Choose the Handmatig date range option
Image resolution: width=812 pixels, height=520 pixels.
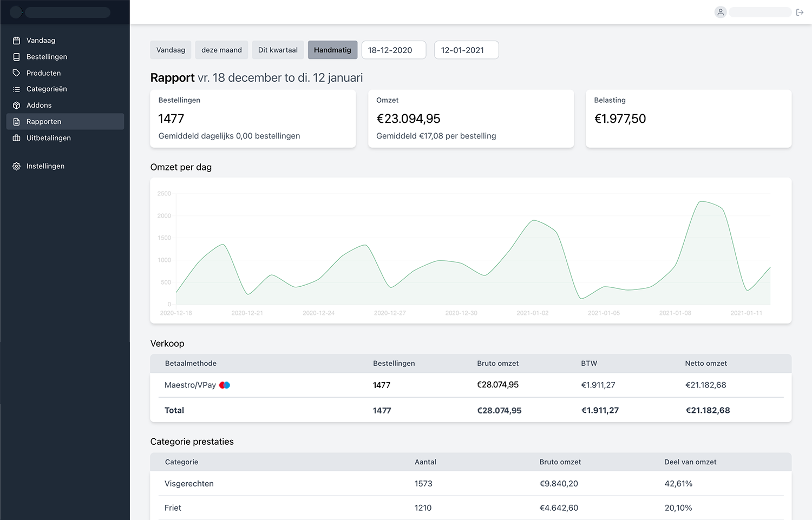pos(332,50)
